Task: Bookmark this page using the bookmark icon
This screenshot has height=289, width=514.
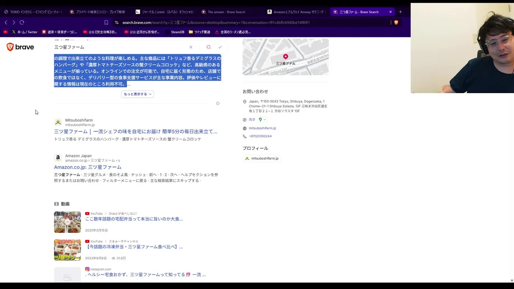Action: [106, 22]
